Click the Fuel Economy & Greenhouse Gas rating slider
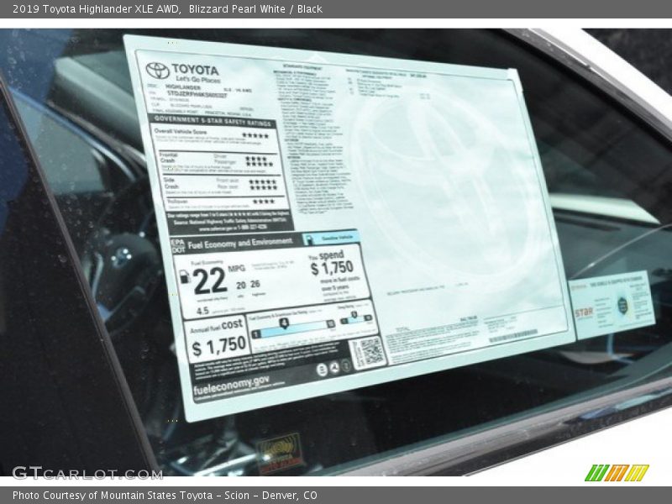The height and width of the screenshot is (504, 672). click(291, 324)
